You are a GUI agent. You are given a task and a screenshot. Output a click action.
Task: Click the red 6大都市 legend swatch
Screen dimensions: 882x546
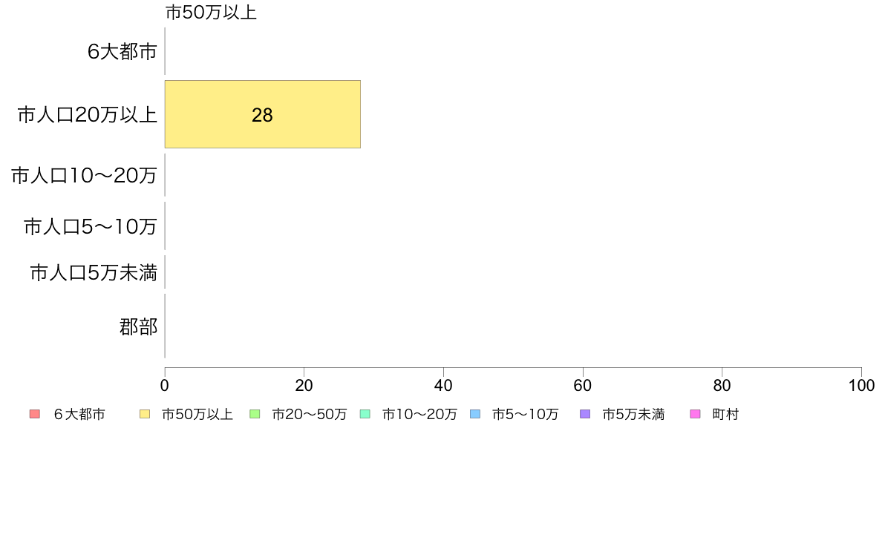pyautogui.click(x=34, y=415)
